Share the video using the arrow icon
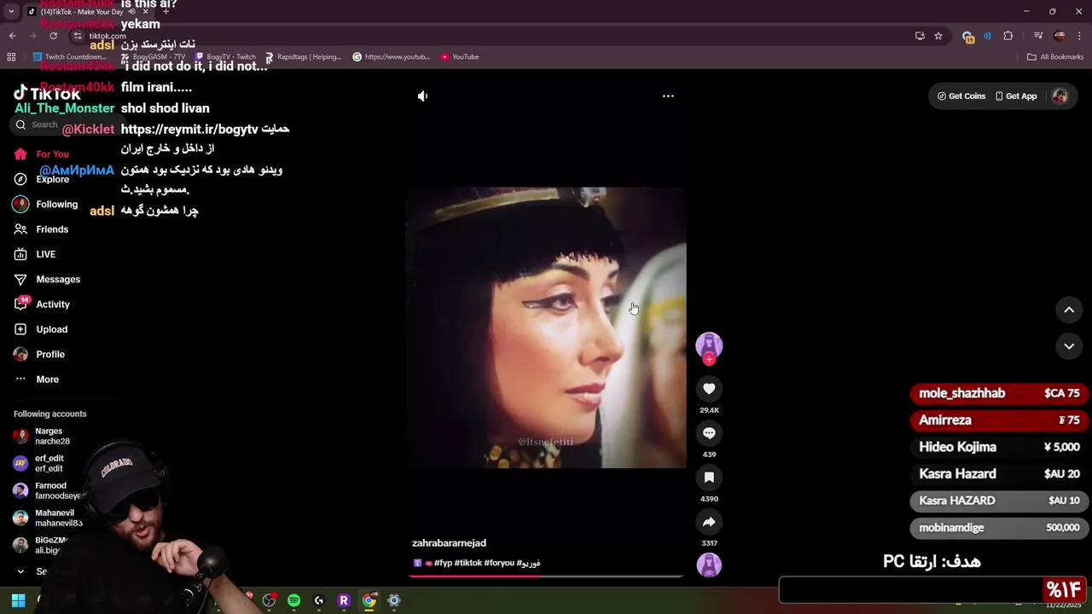The height and width of the screenshot is (614, 1092). (709, 522)
